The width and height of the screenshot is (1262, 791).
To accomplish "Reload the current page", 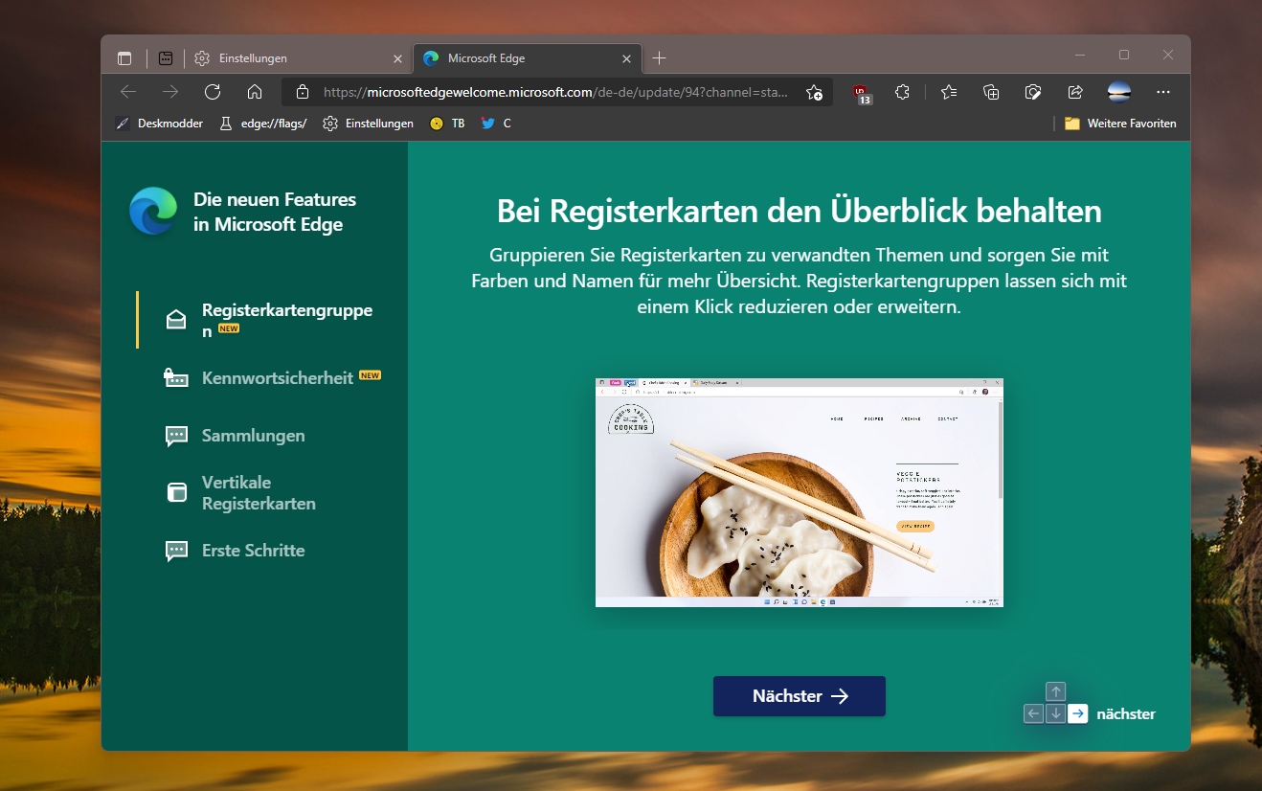I will point(213,92).
